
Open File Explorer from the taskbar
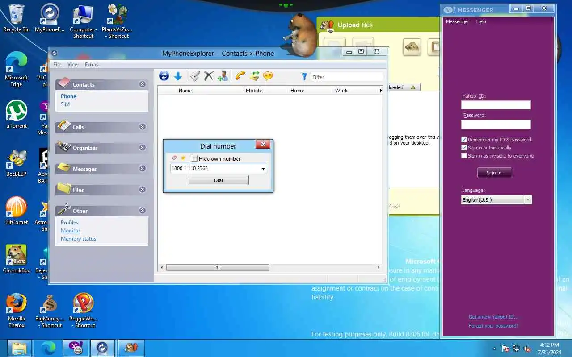(19, 348)
